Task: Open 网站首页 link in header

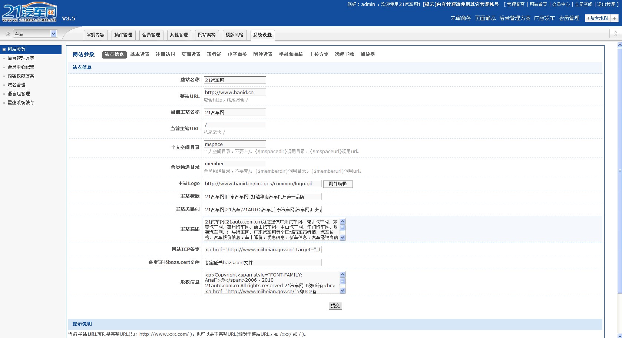Action: tap(538, 4)
